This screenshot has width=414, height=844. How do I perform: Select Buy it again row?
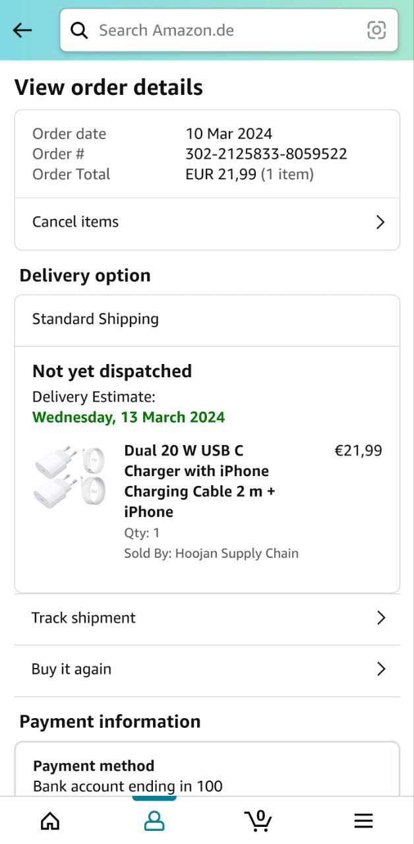pyautogui.click(x=72, y=669)
